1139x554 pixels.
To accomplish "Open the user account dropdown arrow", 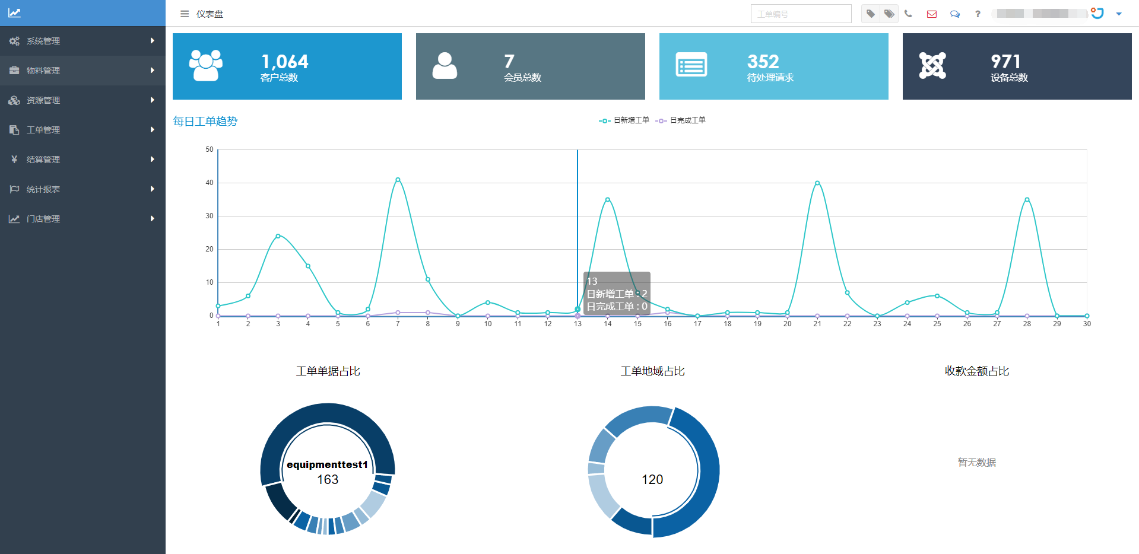I will click(1119, 14).
